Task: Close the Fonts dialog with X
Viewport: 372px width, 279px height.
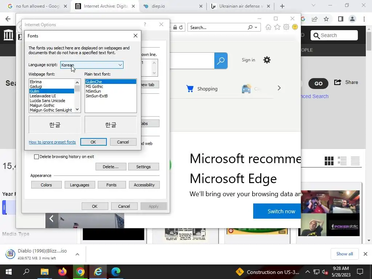Action: pyautogui.click(x=136, y=36)
